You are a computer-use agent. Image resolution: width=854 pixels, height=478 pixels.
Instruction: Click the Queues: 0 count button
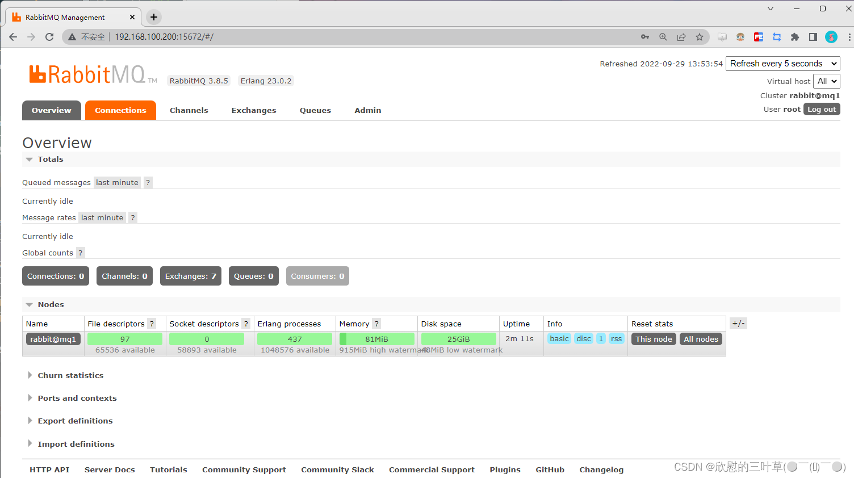pyautogui.click(x=254, y=276)
